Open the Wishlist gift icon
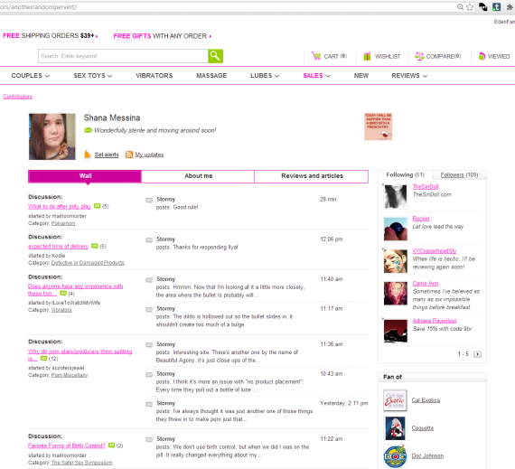515x469 pixels. pyautogui.click(x=367, y=56)
